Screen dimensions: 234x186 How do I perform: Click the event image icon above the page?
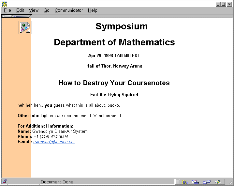pyautogui.click(x=25, y=27)
